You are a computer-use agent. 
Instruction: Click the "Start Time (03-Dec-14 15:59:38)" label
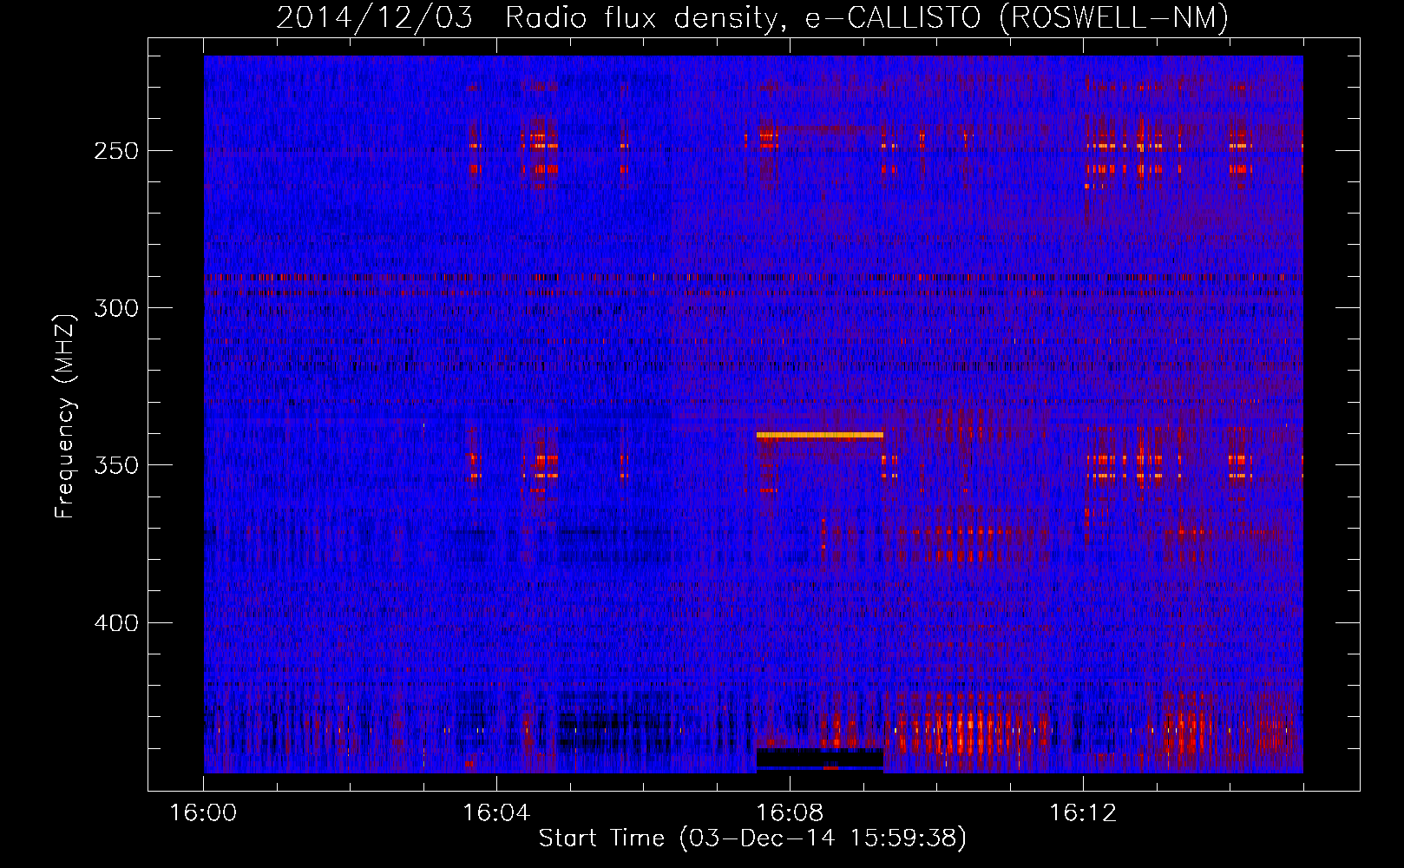[x=752, y=838]
